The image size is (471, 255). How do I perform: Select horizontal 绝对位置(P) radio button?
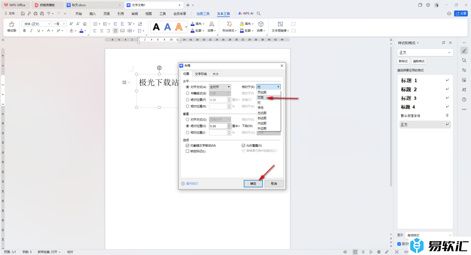point(188,100)
